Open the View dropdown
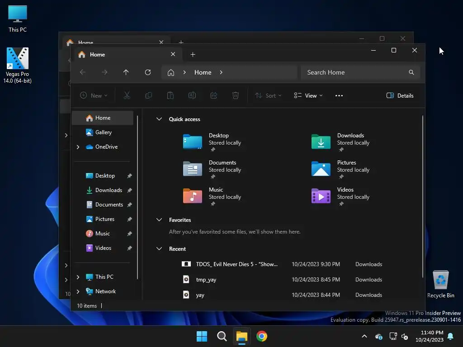The image size is (463, 347). pos(308,96)
